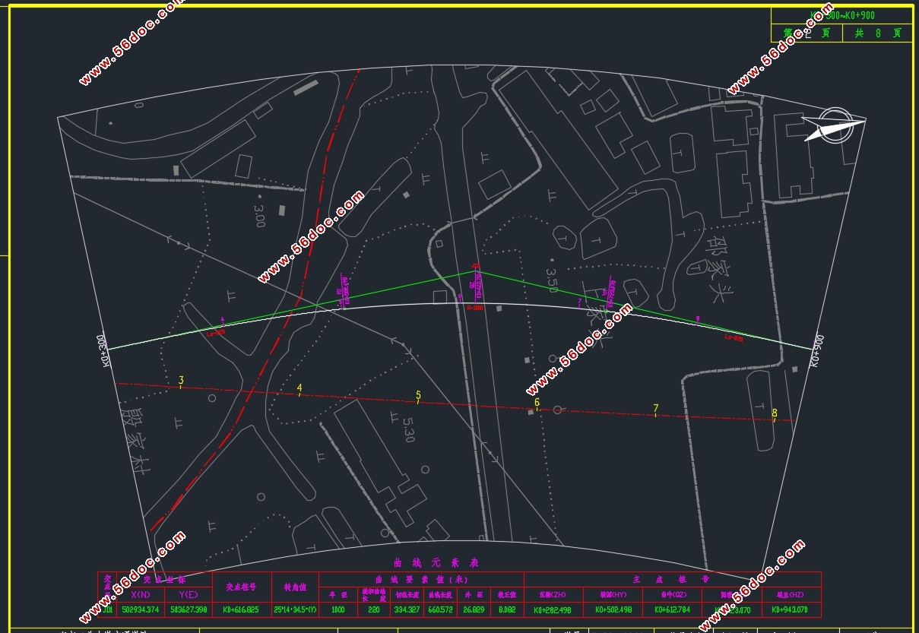Click the 'K0+900' station label on right edge
This screenshot has width=919, height=633.
(x=816, y=352)
